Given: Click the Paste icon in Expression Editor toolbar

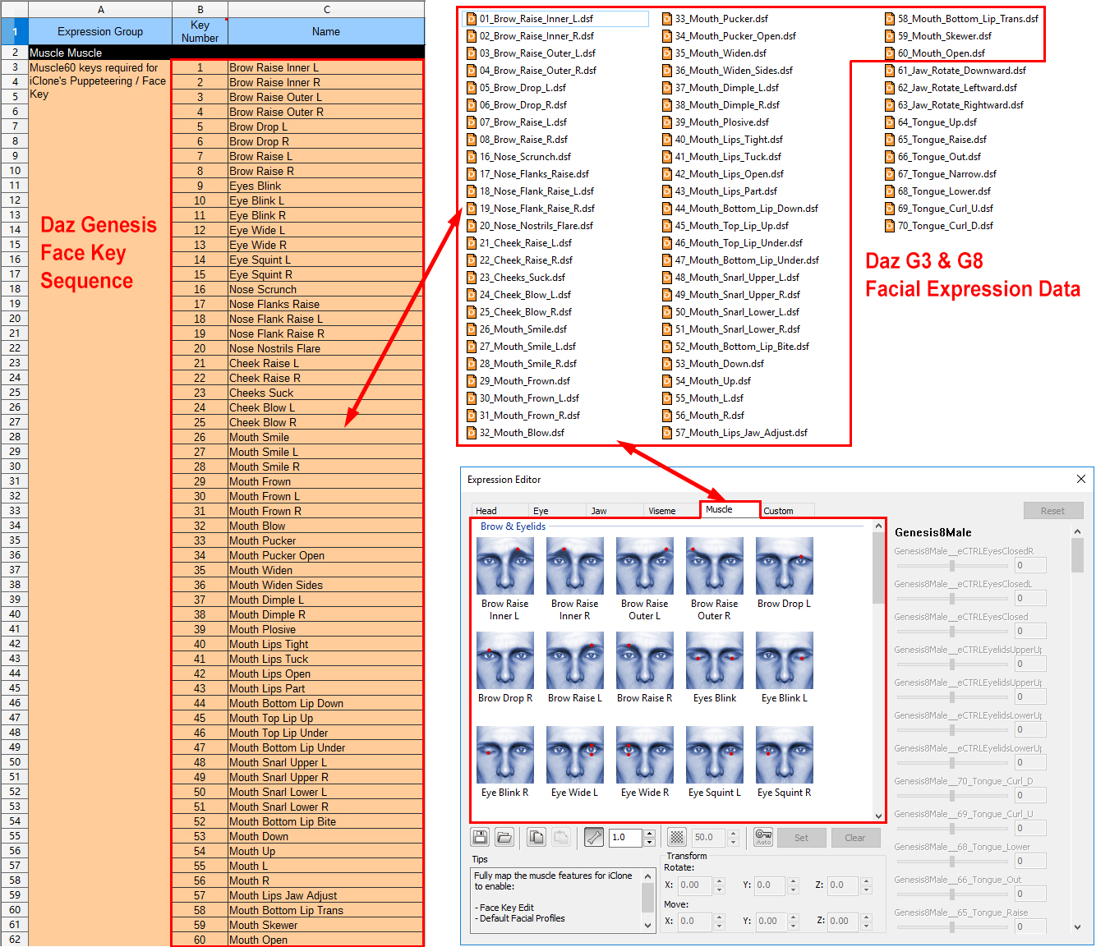Looking at the screenshot, I should (x=561, y=837).
